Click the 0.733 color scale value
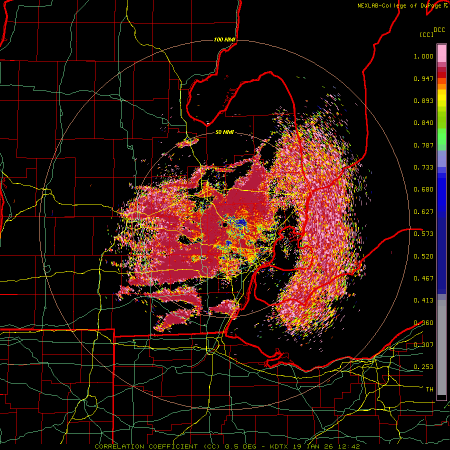 (423, 167)
